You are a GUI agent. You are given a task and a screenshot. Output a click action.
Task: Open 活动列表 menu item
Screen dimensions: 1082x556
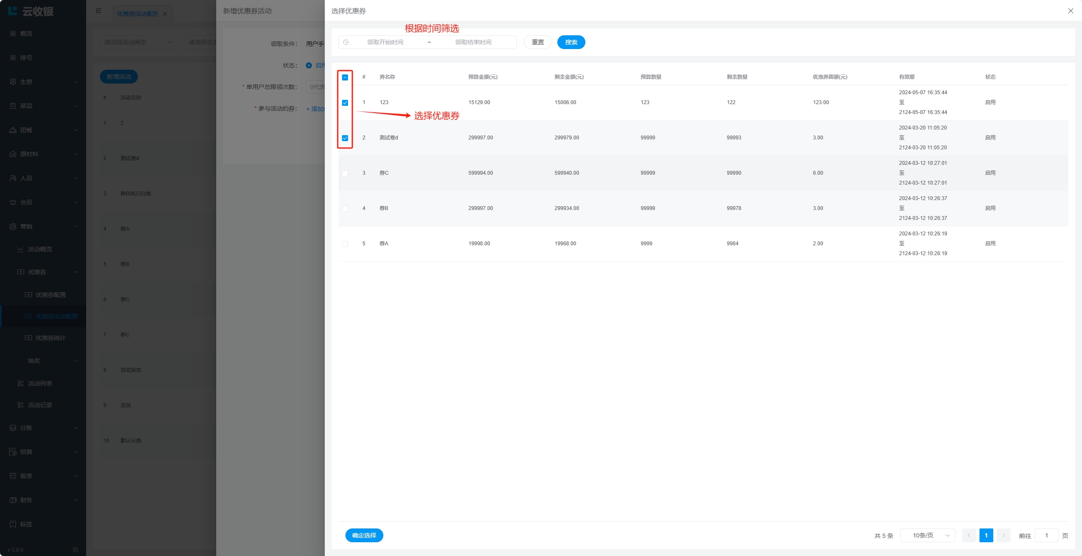[40, 383]
